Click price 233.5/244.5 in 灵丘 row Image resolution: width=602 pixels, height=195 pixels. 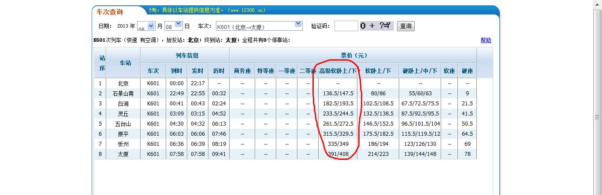(x=338, y=114)
